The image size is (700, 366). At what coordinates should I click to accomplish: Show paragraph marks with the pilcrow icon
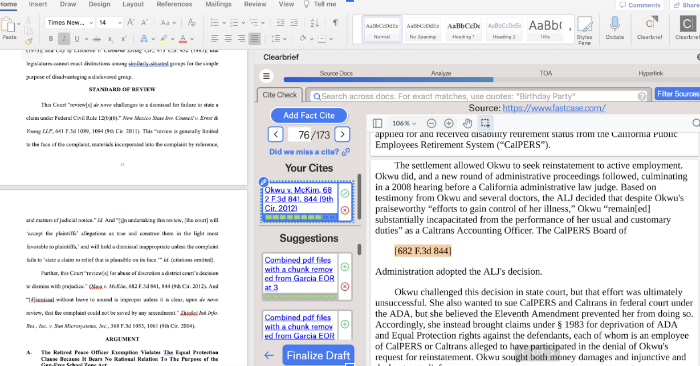tap(335, 23)
